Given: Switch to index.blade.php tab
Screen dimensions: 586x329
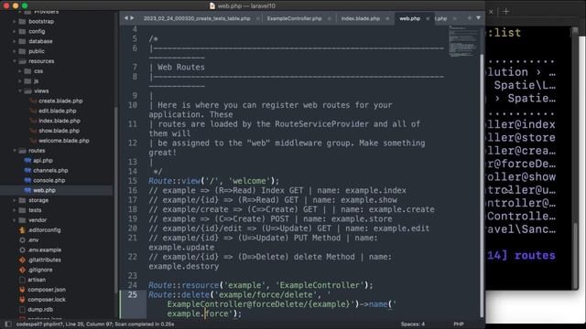Looking at the screenshot, I should coord(361,18).
